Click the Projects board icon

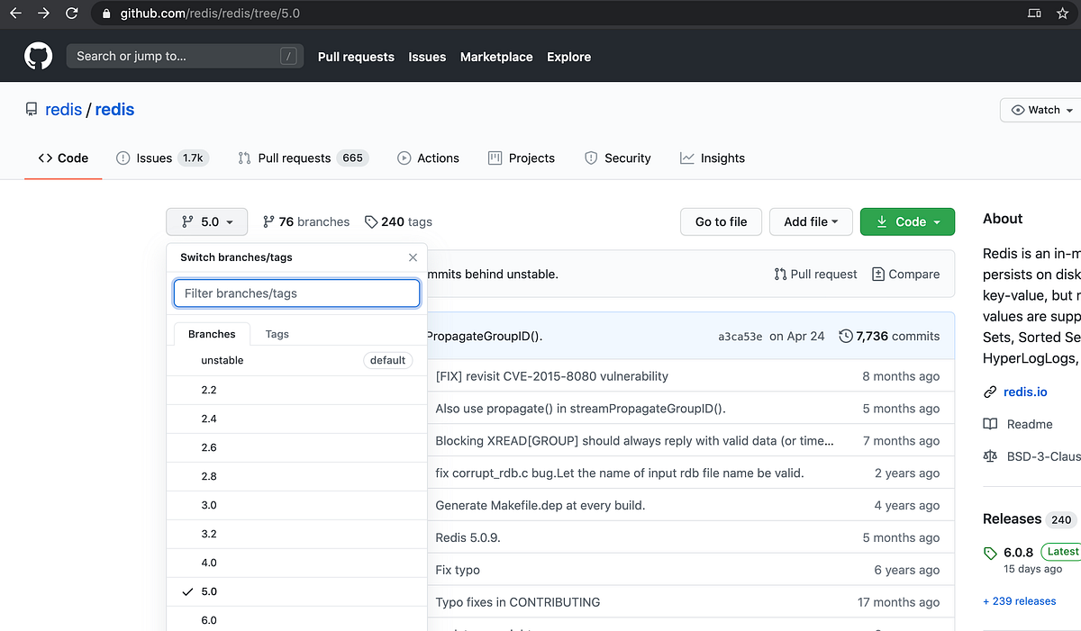point(494,158)
